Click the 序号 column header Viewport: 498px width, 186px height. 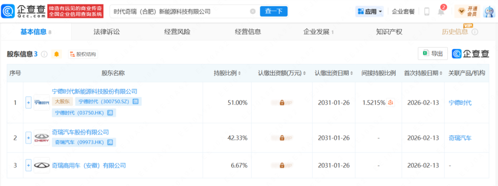click(x=15, y=73)
